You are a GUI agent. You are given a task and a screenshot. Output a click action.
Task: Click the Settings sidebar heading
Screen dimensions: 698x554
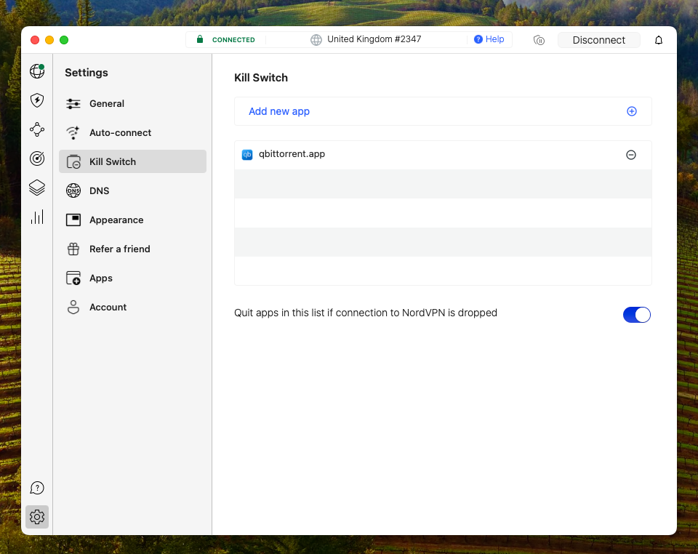87,73
